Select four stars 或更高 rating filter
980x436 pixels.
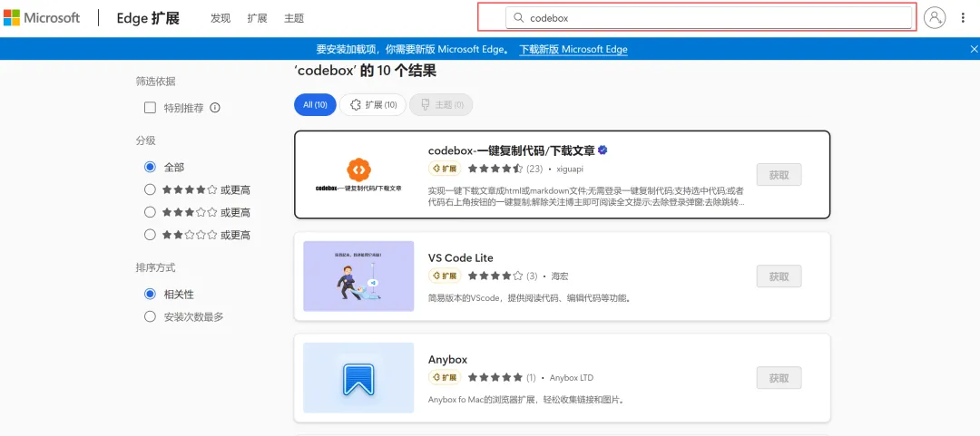150,189
